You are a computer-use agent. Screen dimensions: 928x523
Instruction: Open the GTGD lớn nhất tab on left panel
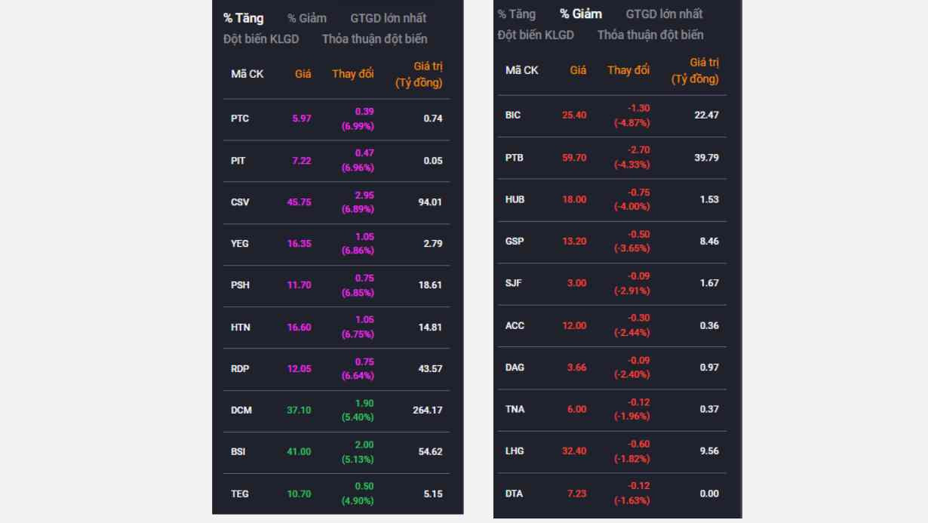click(390, 18)
